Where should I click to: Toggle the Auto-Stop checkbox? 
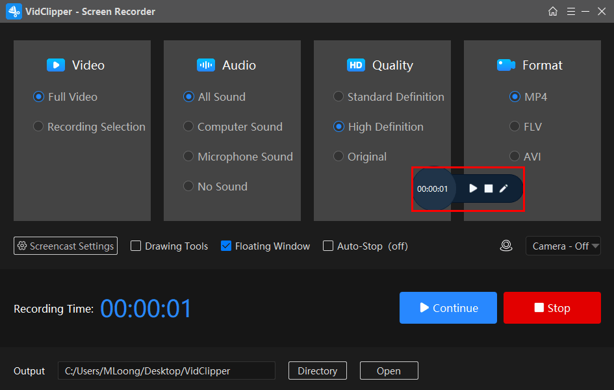328,246
